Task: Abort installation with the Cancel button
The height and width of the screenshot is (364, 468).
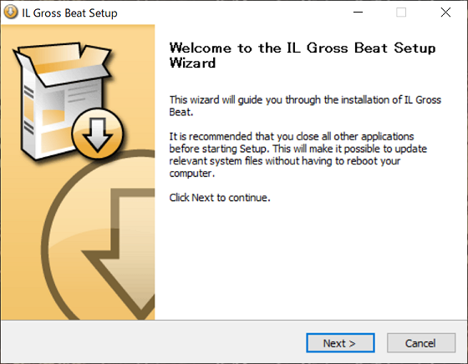Action: 421,343
